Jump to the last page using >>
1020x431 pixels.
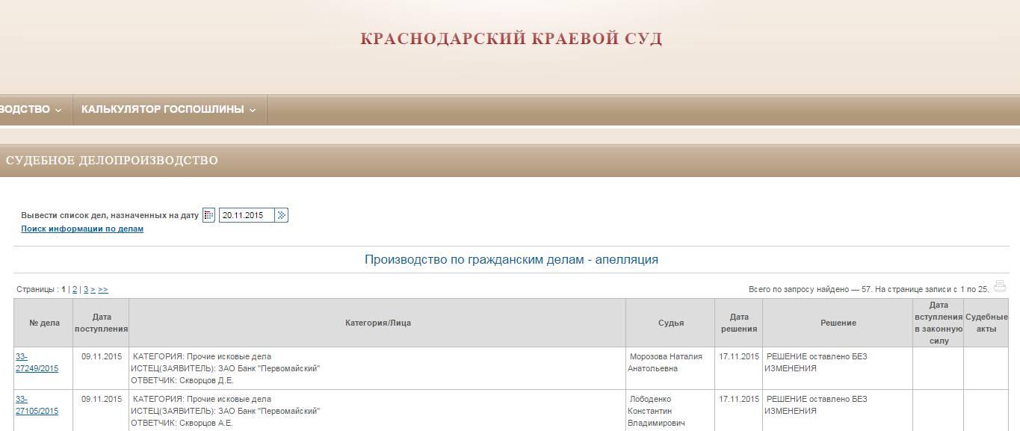pyautogui.click(x=103, y=288)
